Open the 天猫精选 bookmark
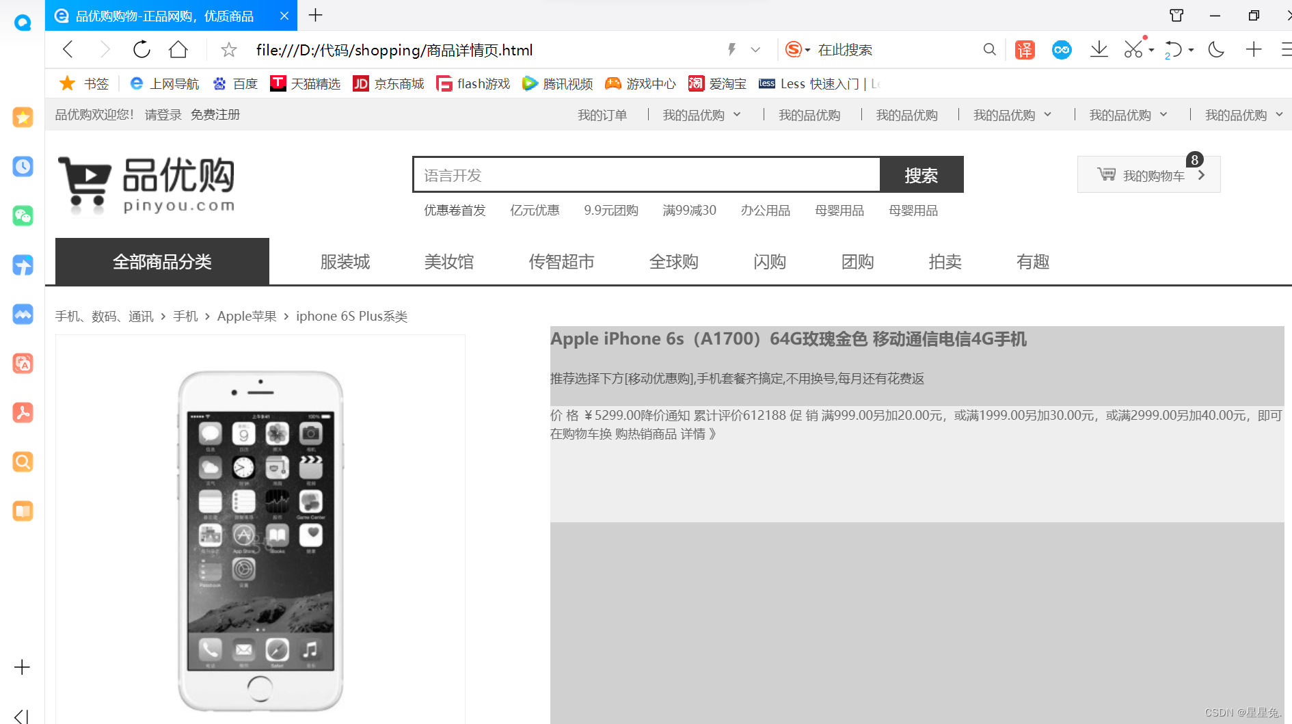Viewport: 1292px width, 724px height. pyautogui.click(x=305, y=83)
